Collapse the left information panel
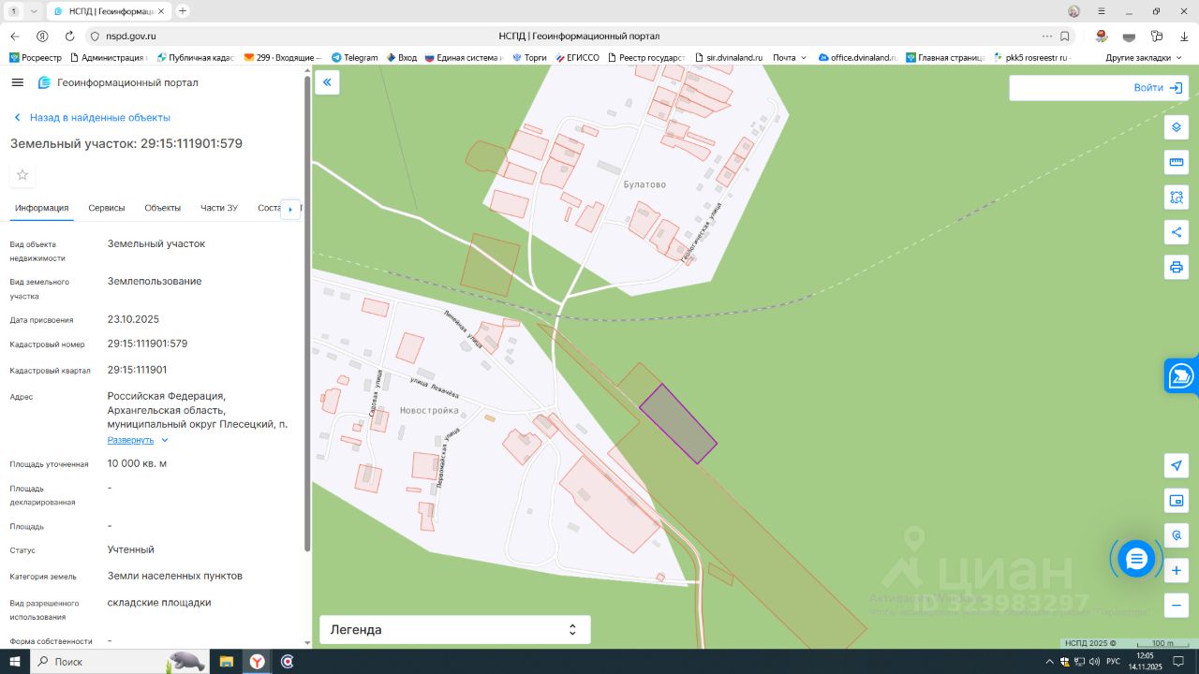 tap(327, 82)
